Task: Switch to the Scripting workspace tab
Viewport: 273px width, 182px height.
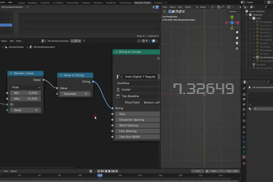Action: 158,3
